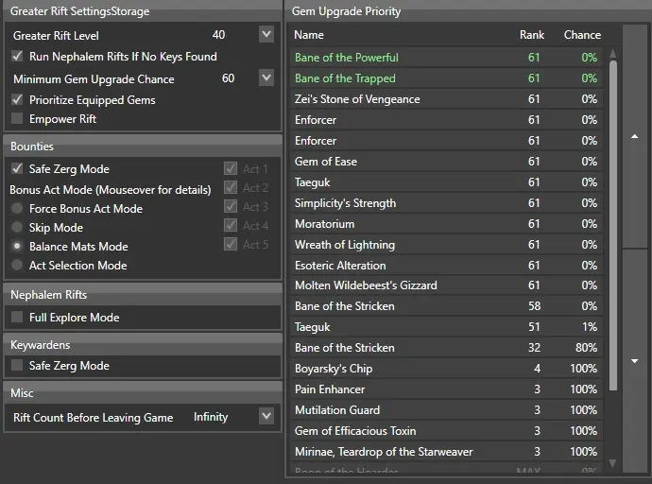Screen dimensions: 652x484
Task: Sort gem list by Rank column header
Action: tap(532, 35)
